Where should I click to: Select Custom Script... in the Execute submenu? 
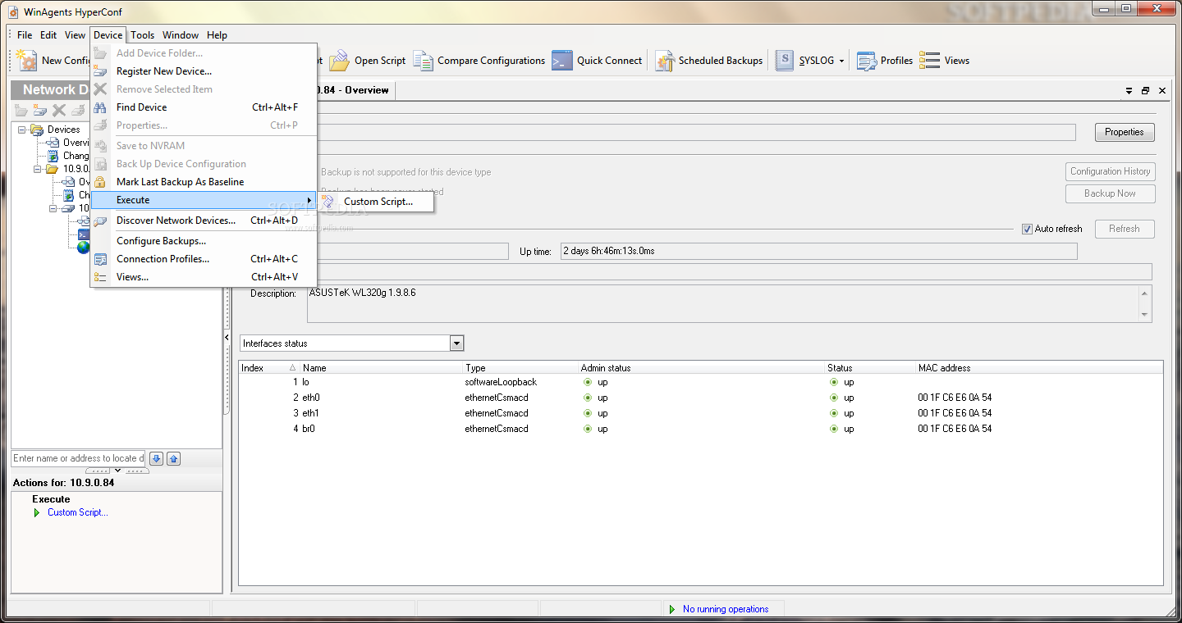click(x=377, y=202)
